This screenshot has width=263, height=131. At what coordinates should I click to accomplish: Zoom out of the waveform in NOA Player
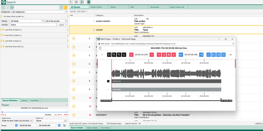click(x=119, y=55)
